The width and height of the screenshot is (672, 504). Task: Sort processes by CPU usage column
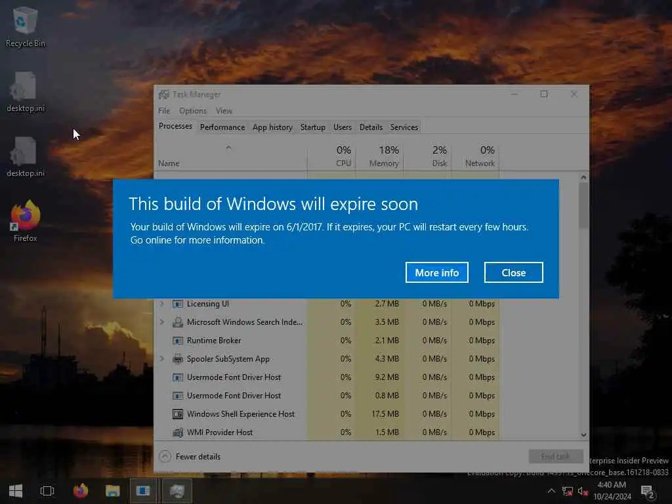coord(331,156)
